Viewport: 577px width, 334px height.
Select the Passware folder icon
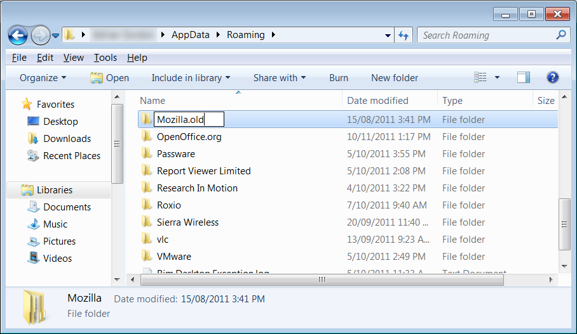(x=146, y=154)
